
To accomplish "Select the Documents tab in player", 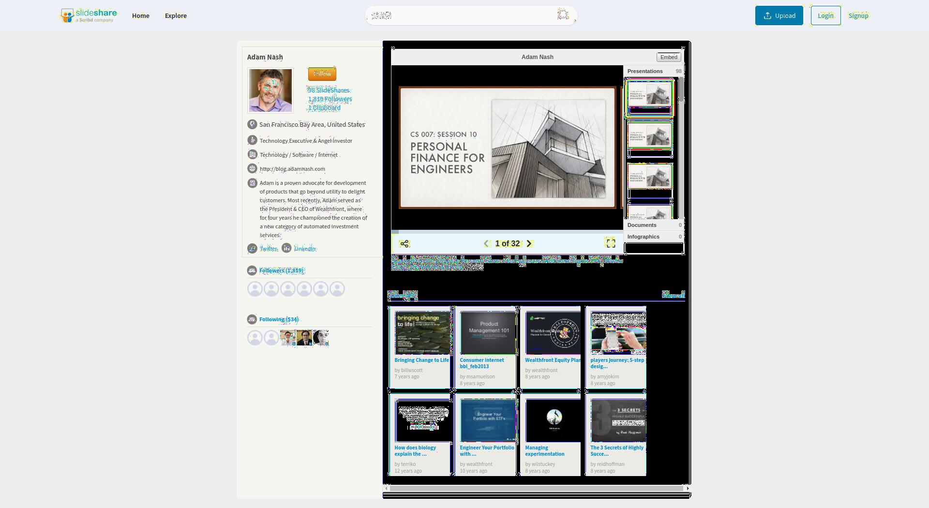I will click(x=654, y=225).
